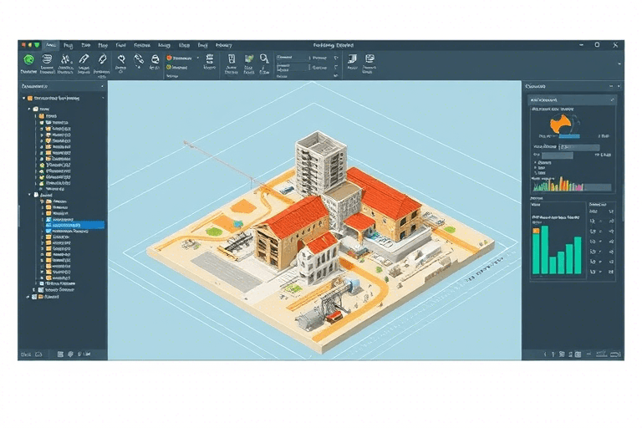The width and height of the screenshot is (642, 428).
Task: Click the list document icon in the ribbon
Action: [210, 60]
